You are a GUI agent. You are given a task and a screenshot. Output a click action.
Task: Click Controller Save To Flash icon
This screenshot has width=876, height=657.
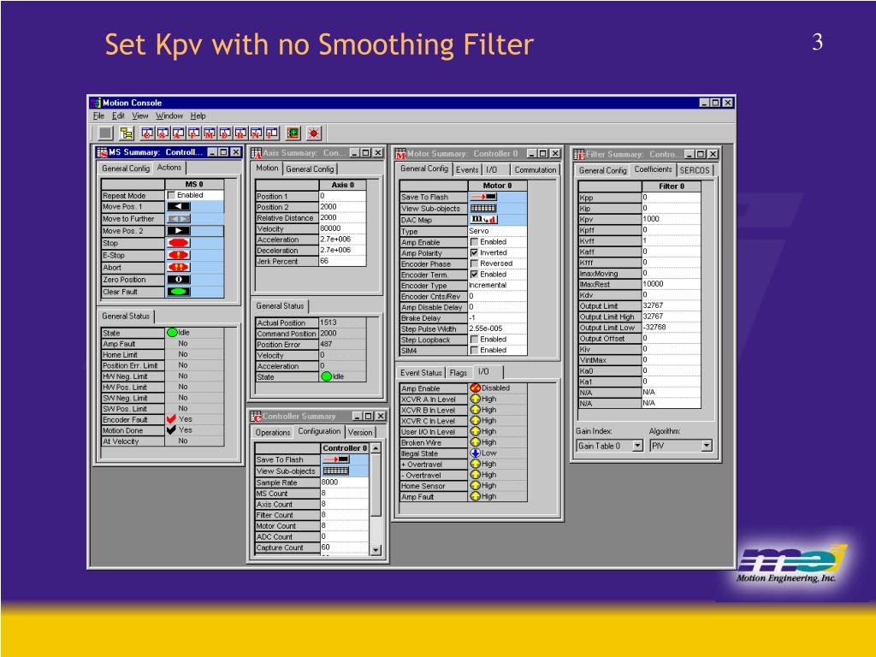335,459
